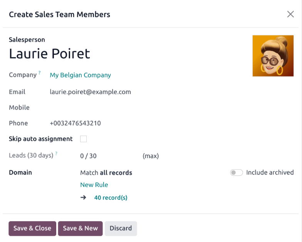Close the Create Sales Team Members dialog
Image resolution: width=302 pixels, height=242 pixels.
click(290, 14)
